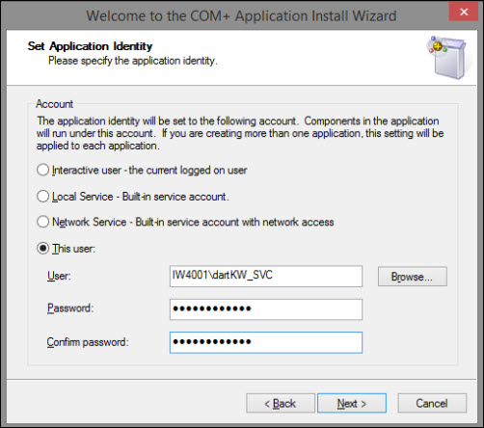The image size is (484, 428).
Task: Open the Browse... user dialog
Action: click(413, 277)
